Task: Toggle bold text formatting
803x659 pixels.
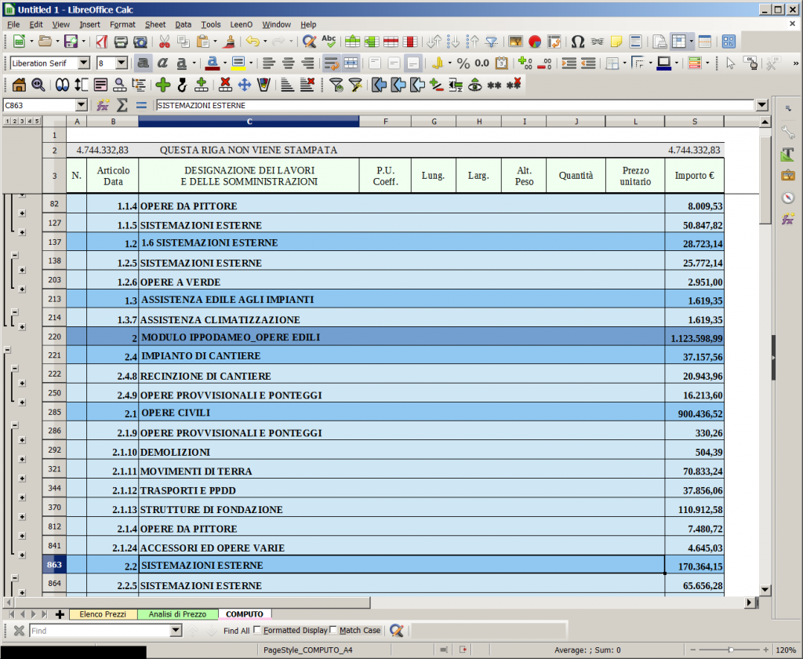Action: [x=143, y=63]
